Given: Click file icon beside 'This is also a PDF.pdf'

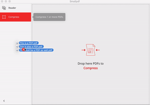Looking at the screenshot, I should 17,47.
